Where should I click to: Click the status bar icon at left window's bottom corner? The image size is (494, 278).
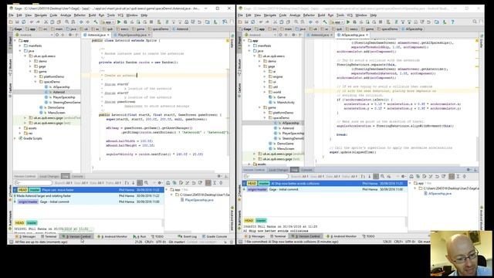(12, 242)
